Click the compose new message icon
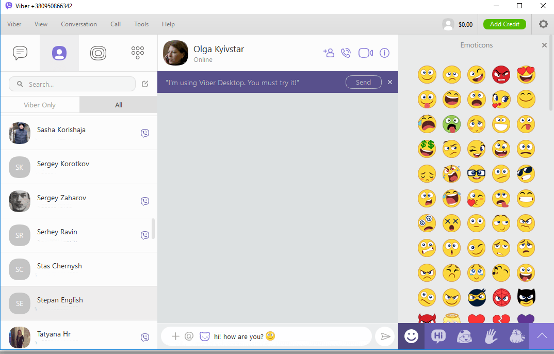 coord(145,84)
